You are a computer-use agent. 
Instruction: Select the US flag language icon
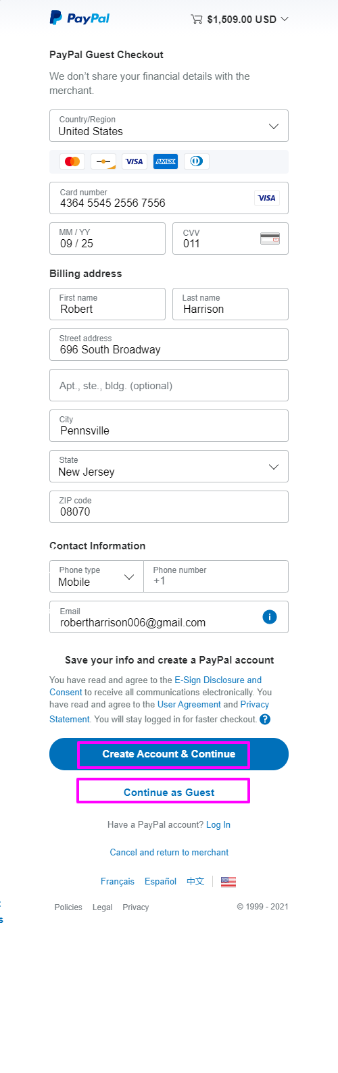228,882
